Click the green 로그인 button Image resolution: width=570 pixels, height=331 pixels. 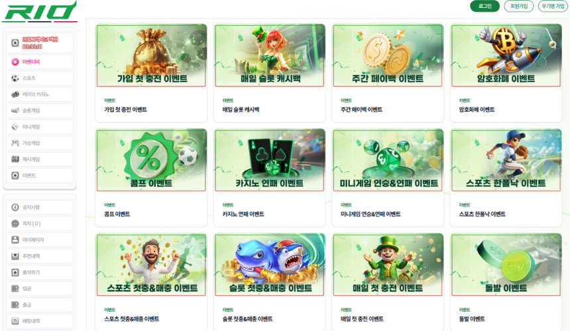tap(484, 6)
